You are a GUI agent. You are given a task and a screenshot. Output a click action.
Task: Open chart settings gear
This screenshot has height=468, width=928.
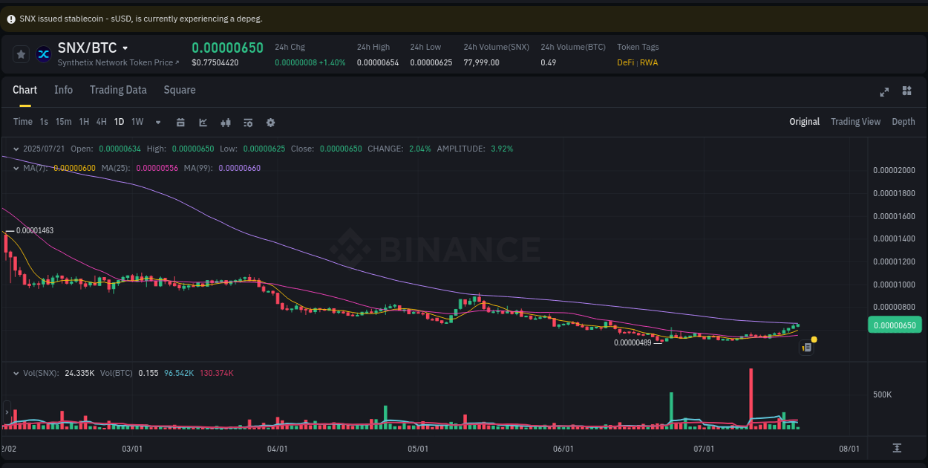pyautogui.click(x=270, y=122)
